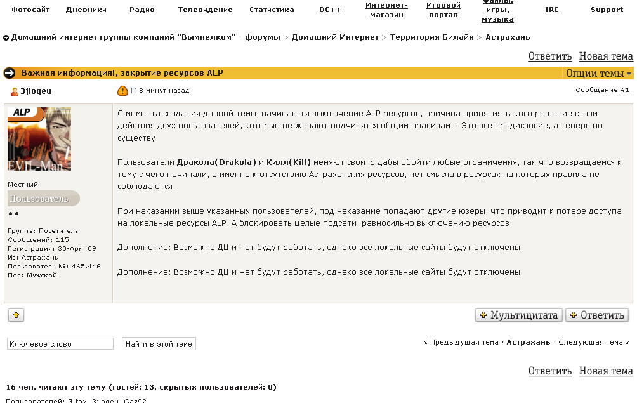Viewport: 637px width, 403px height.
Task: Click bold 'Дракола(Drakola)' in post
Action: [x=216, y=162]
